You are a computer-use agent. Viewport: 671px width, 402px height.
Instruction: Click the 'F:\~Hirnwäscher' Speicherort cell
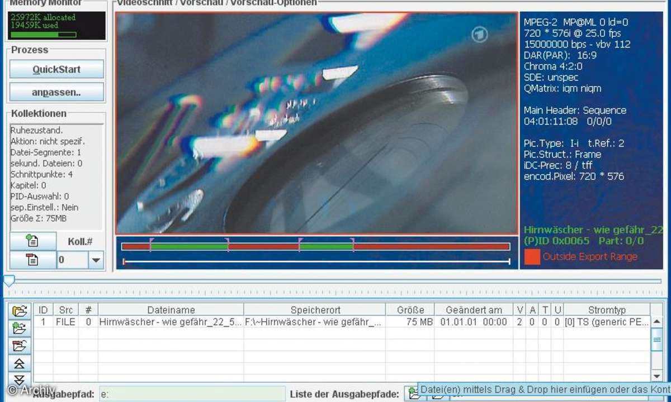click(315, 322)
